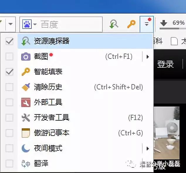
Task: Open the address bar dropdown arrow left of search
Action: 11,24
